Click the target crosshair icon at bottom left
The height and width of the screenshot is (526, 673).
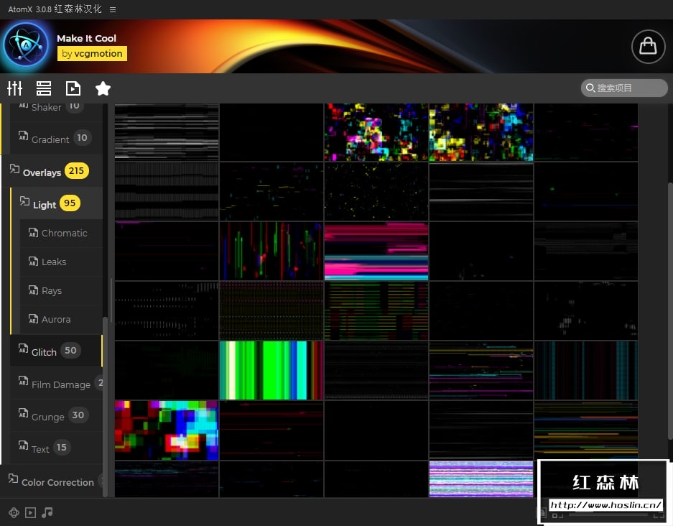14,512
